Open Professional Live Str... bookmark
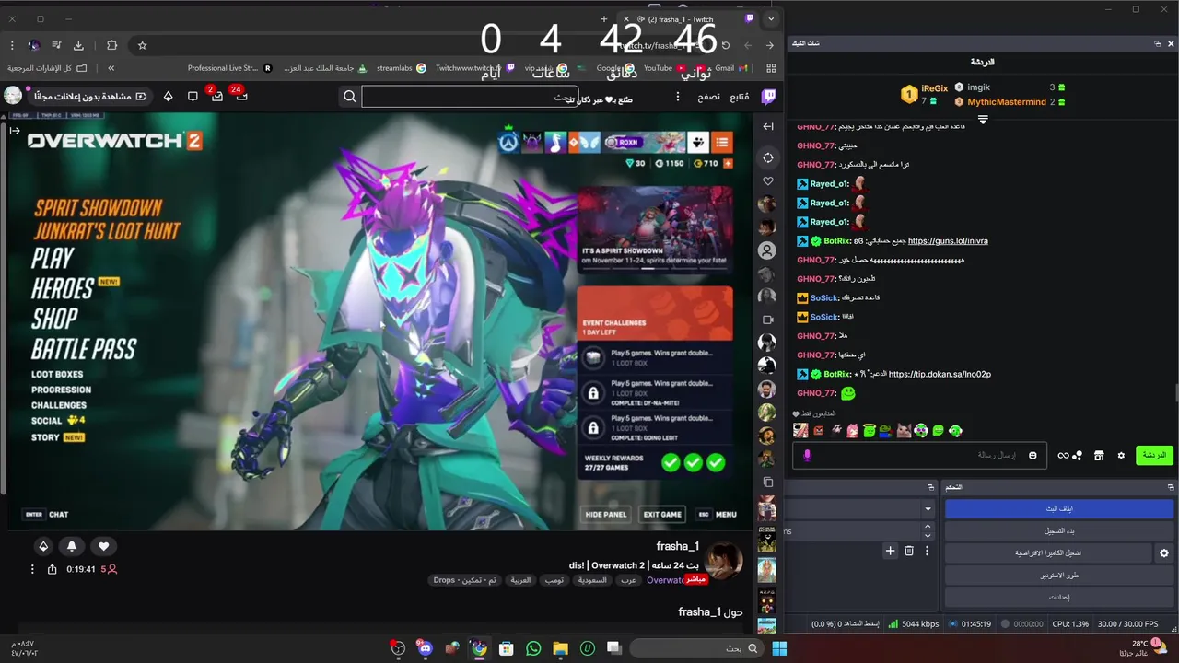The height and width of the screenshot is (663, 1179). coord(229,68)
